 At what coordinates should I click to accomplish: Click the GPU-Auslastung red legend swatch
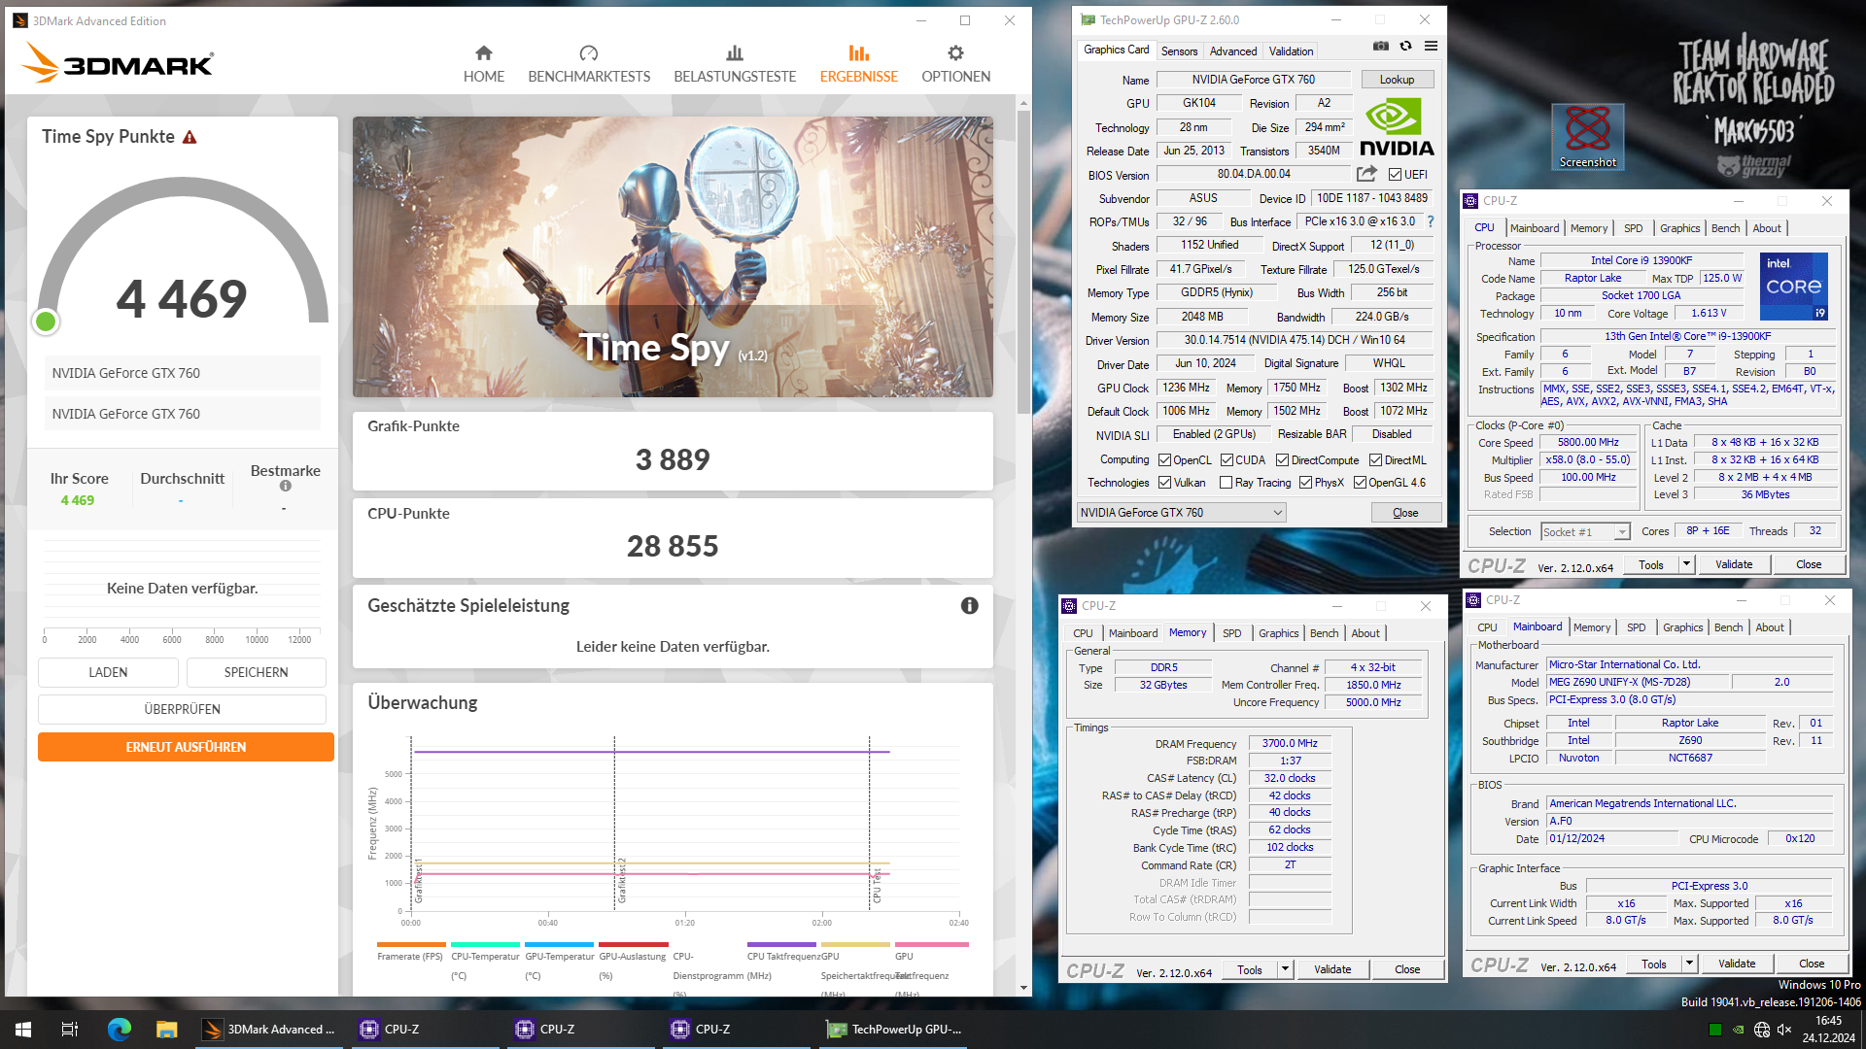pos(634,944)
